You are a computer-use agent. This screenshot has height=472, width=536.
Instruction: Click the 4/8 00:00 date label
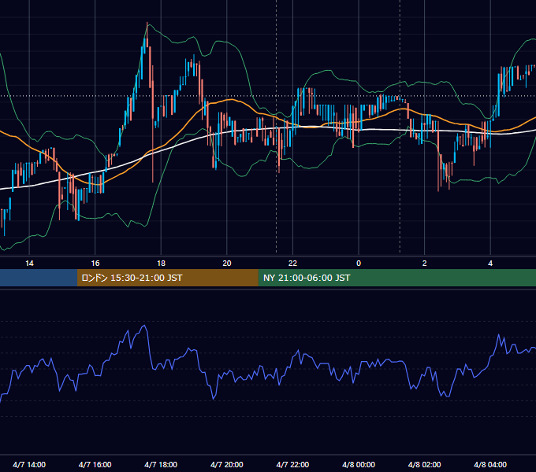click(x=359, y=464)
